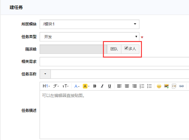This screenshot has width=189, height=140.
Task: Open the 所属模块 dropdown showing /模块1
Action: tap(90, 24)
